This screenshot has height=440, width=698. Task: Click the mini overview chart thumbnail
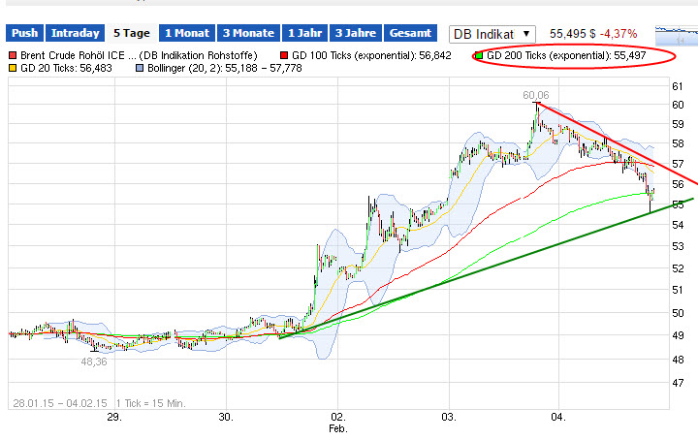pos(677,36)
